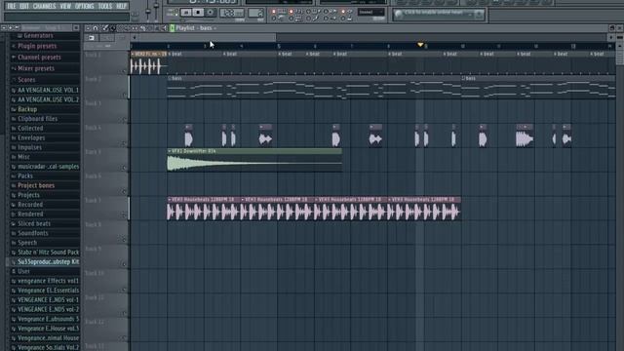
Task: Toggle Track 5 mute switch
Action: pyautogui.click(x=124, y=168)
